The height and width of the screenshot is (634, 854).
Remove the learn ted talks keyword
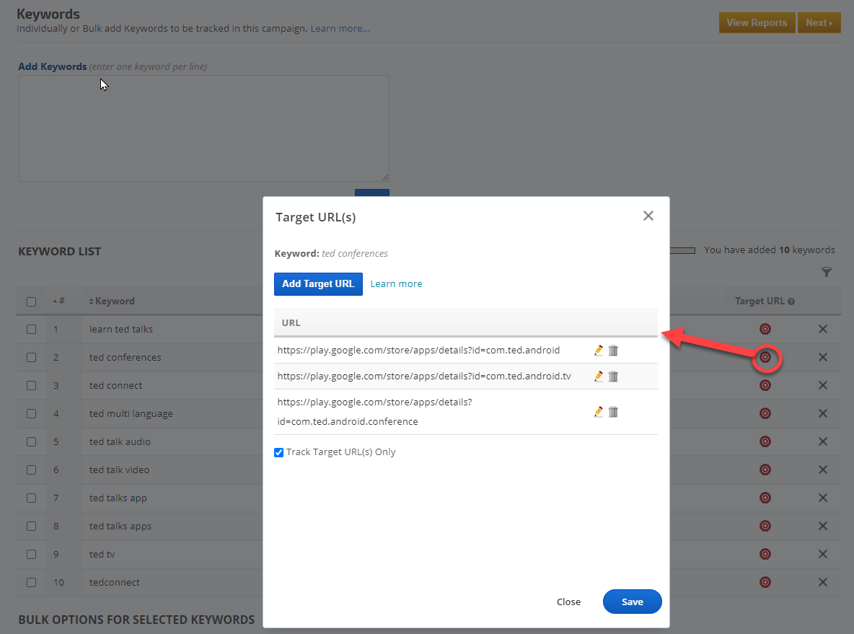click(x=822, y=329)
